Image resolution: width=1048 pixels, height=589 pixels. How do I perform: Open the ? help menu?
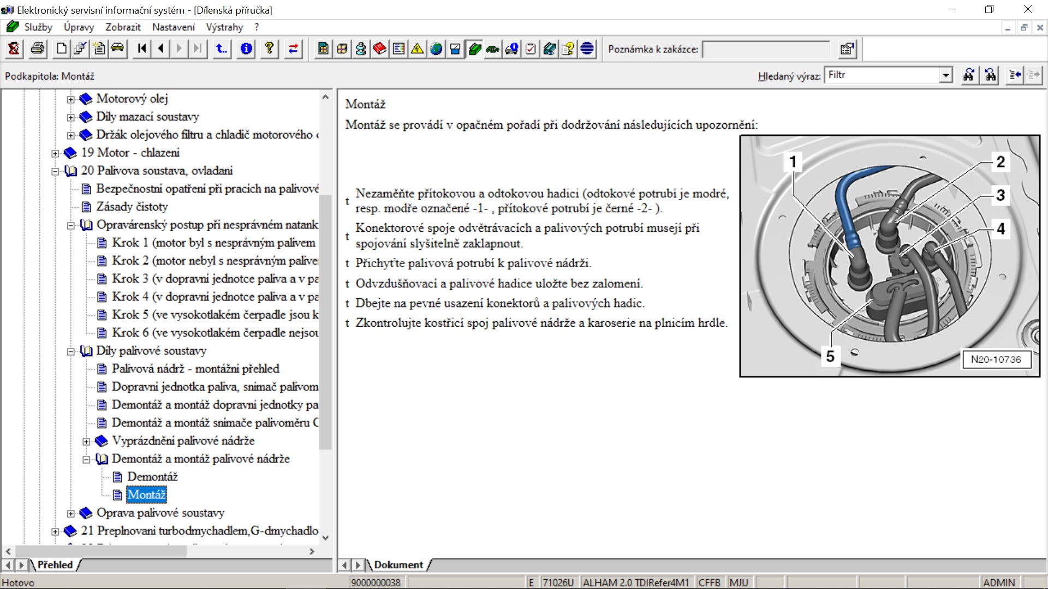(x=257, y=27)
